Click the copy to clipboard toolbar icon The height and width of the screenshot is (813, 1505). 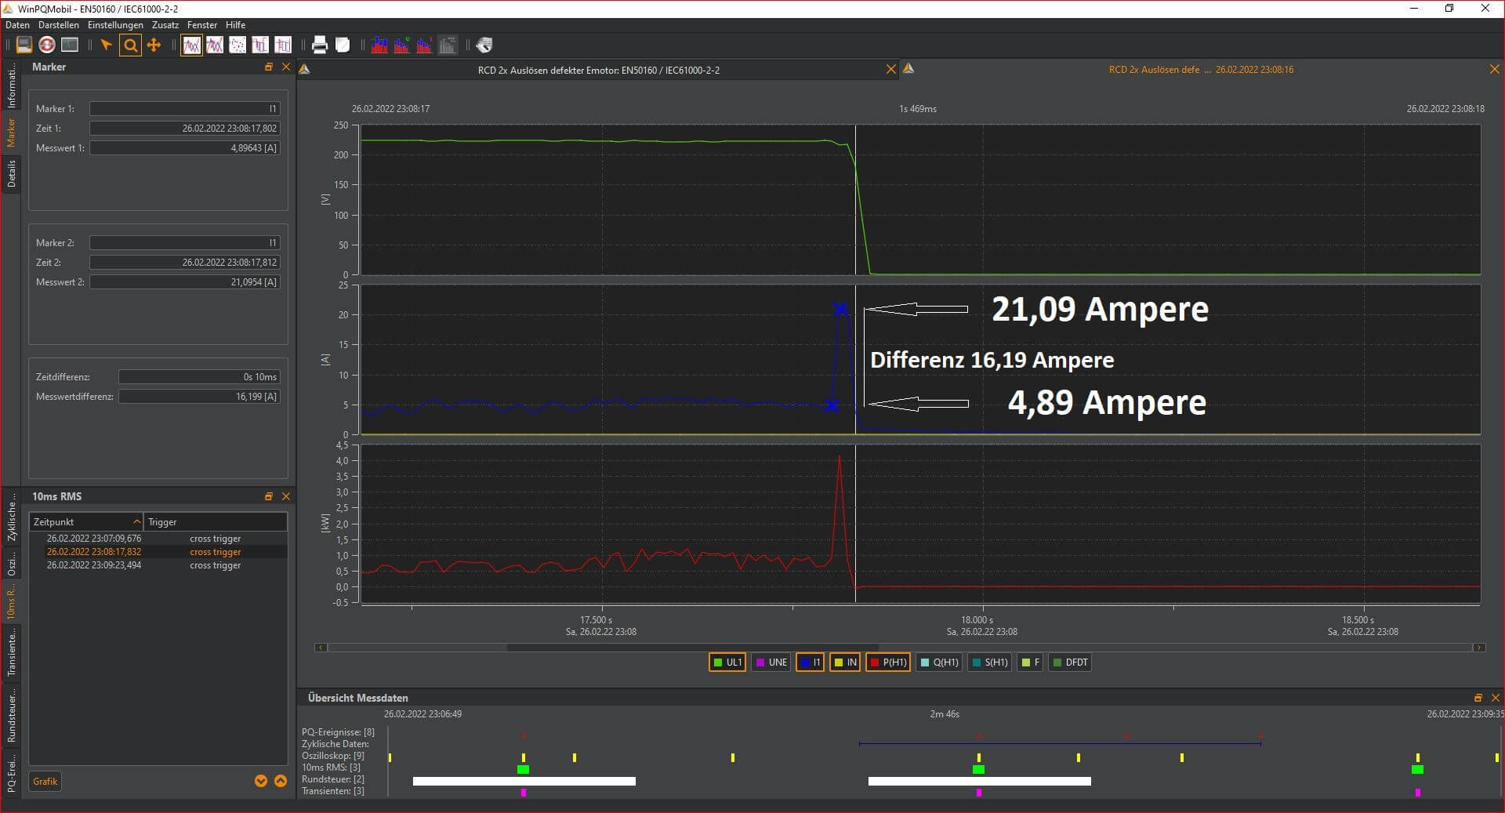coord(343,45)
